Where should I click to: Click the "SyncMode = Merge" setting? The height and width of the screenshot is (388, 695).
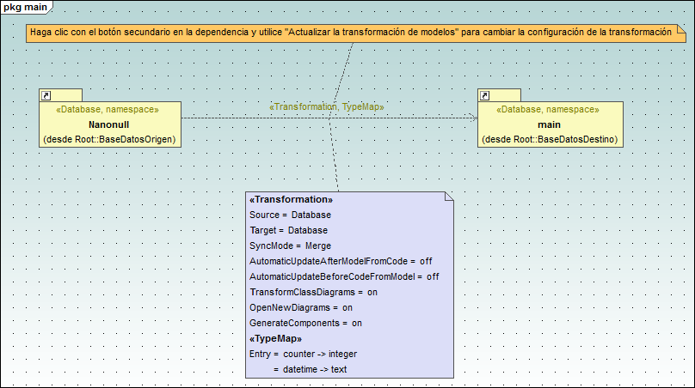pyautogui.click(x=284, y=246)
